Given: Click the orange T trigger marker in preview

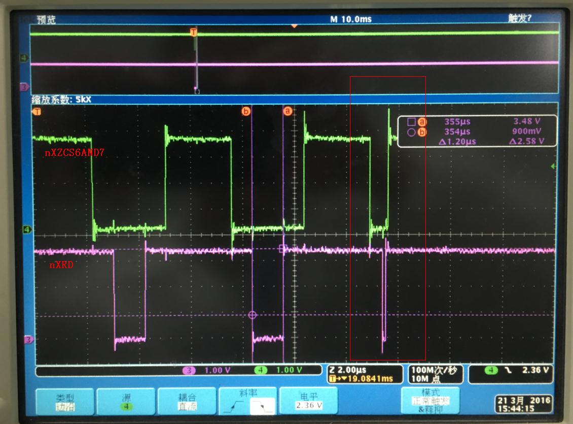Looking at the screenshot, I should pyautogui.click(x=194, y=32).
